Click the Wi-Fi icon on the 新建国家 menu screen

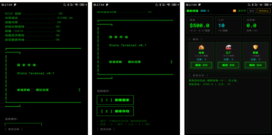[168, 5]
